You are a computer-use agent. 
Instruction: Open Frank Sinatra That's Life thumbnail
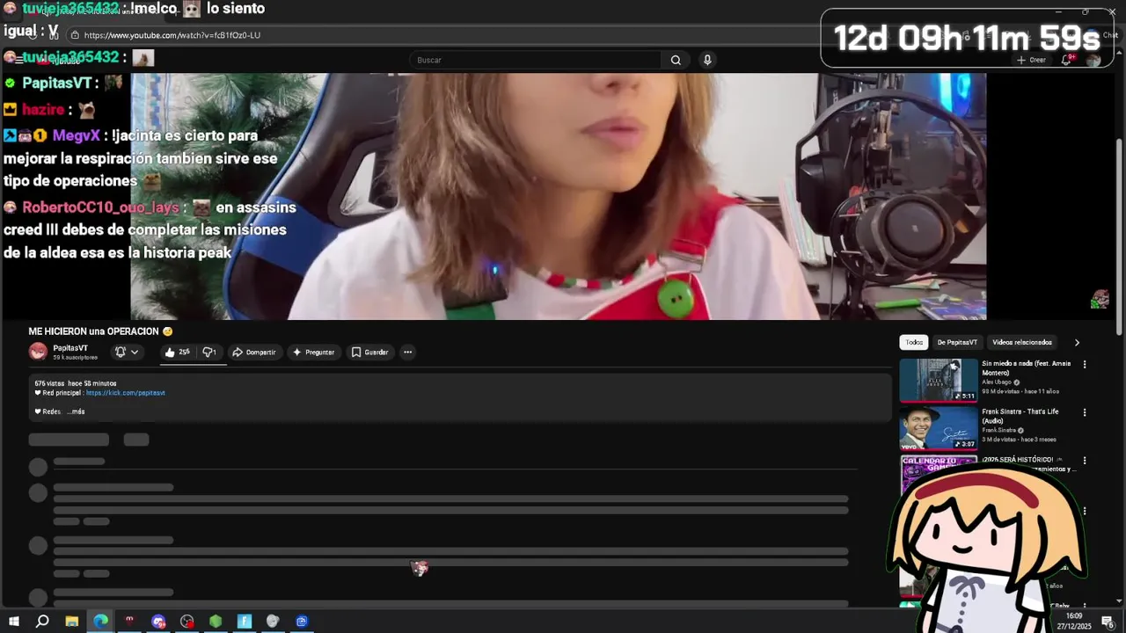(939, 428)
